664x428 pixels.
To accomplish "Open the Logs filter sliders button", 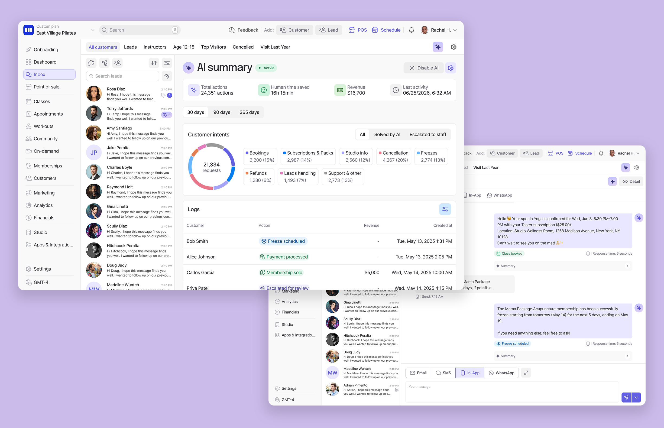I will click(445, 209).
